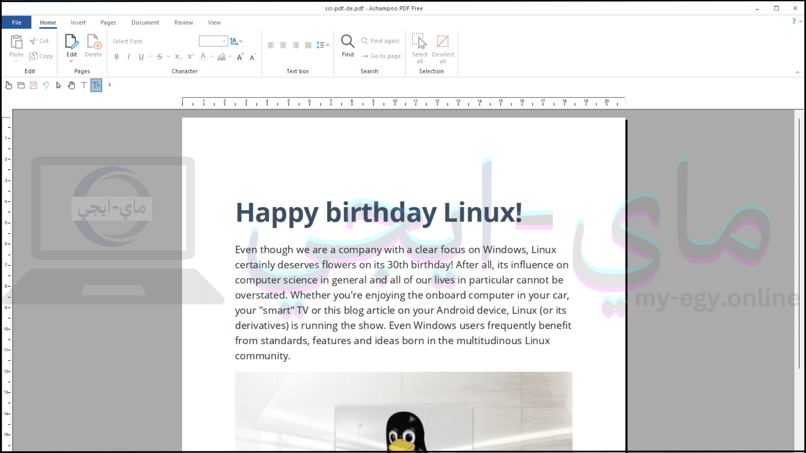
Task: Toggle Superscript formatting
Action: 191,57
